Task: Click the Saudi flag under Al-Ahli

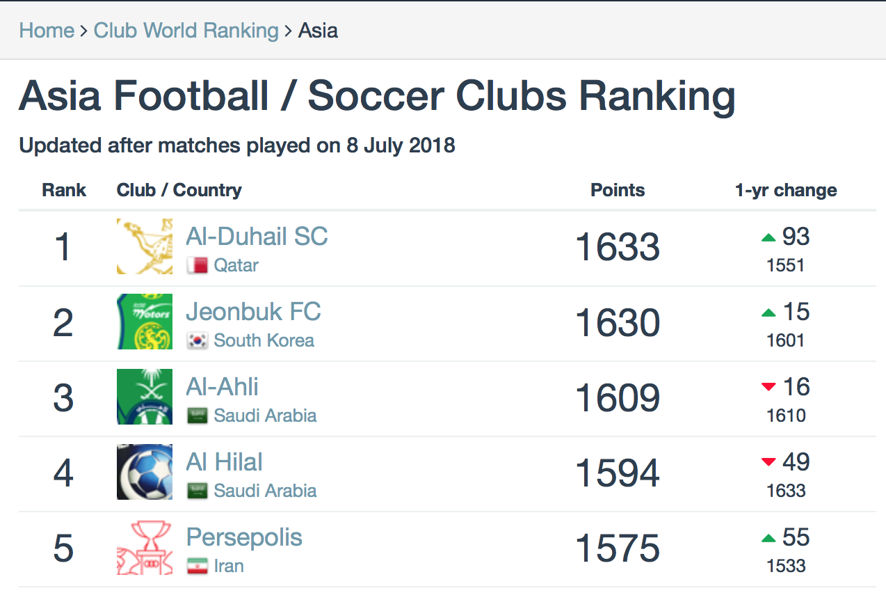Action: pyautogui.click(x=198, y=416)
